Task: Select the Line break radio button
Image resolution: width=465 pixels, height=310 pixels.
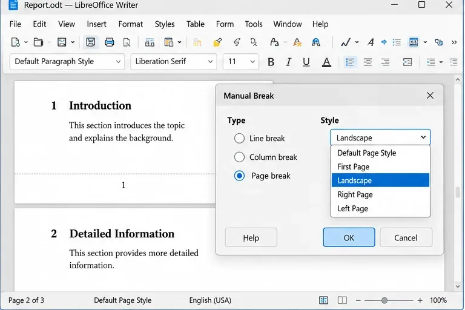Action: click(239, 138)
